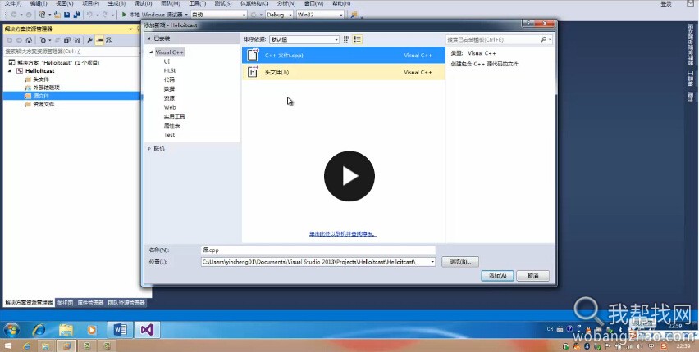Viewport: 699px width, 352px height.
Task: Click the Navigate Backward toolbar icon
Action: tap(14, 15)
